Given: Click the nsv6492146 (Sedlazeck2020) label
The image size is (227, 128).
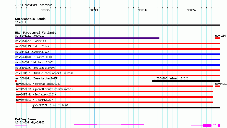Looking at the screenshot, I should tap(35, 68).
